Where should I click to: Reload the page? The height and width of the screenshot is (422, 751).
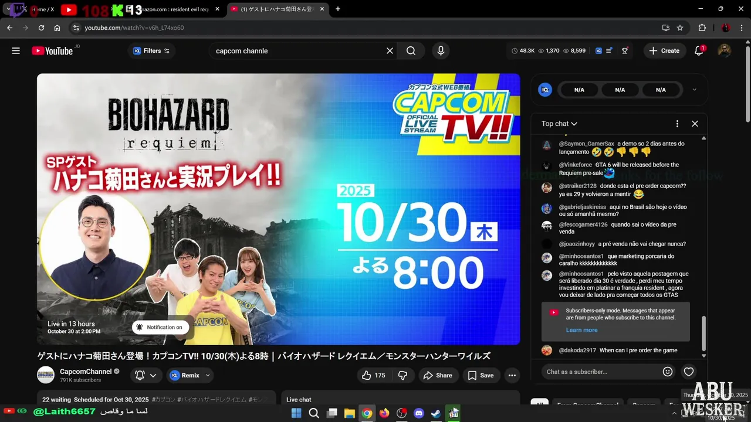41,28
